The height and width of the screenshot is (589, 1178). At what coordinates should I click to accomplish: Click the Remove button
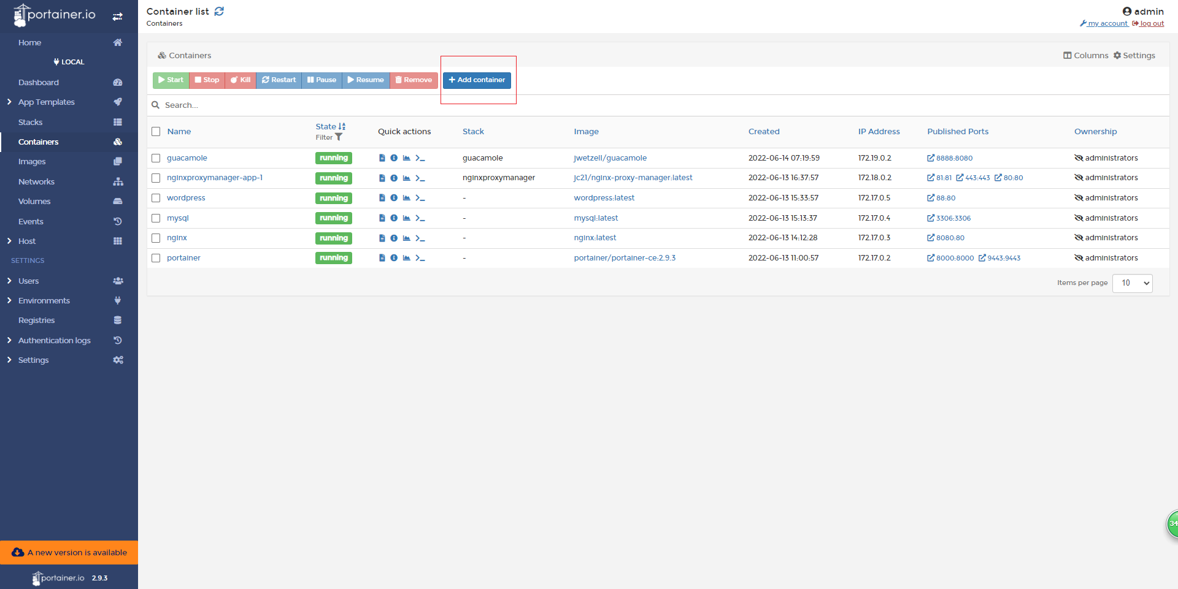pos(414,80)
